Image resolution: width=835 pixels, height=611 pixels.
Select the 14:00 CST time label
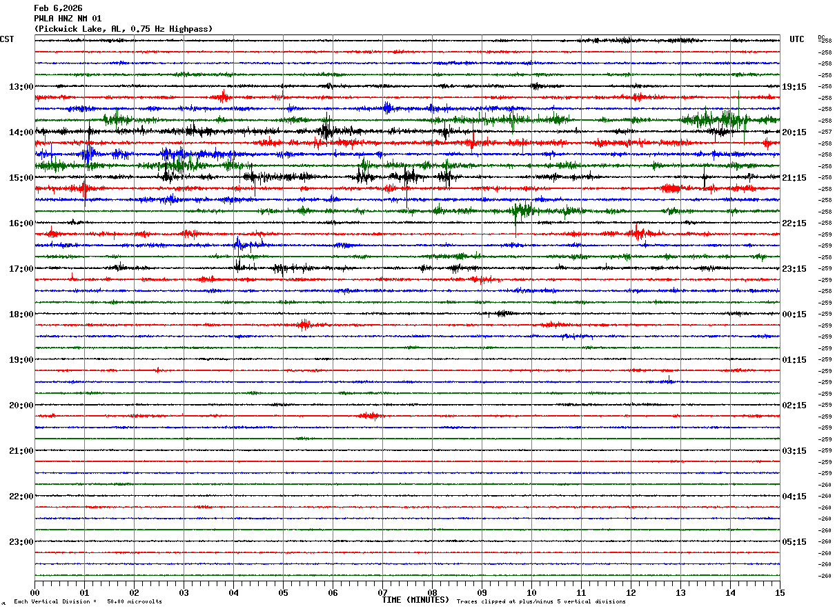(x=21, y=132)
